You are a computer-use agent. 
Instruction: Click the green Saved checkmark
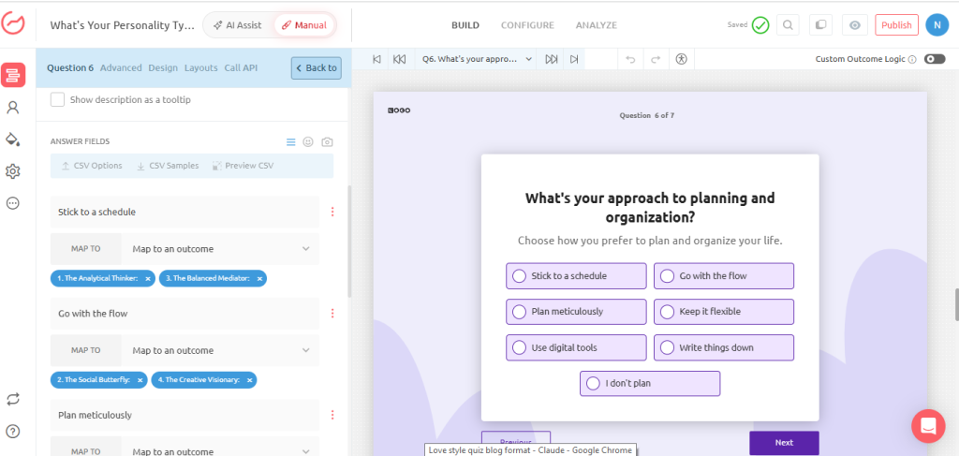point(760,25)
